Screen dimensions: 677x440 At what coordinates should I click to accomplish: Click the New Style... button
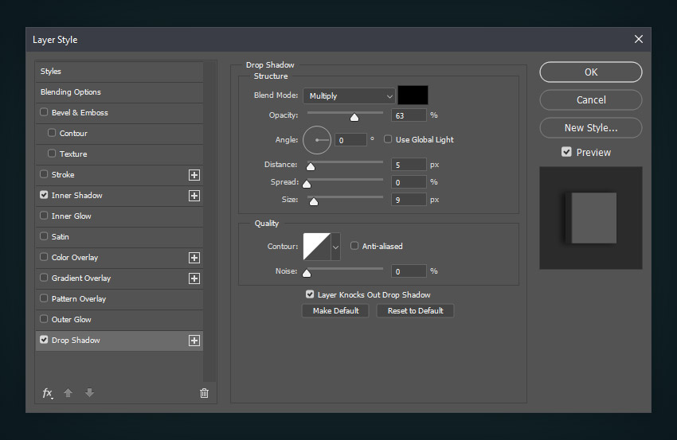[x=591, y=127]
